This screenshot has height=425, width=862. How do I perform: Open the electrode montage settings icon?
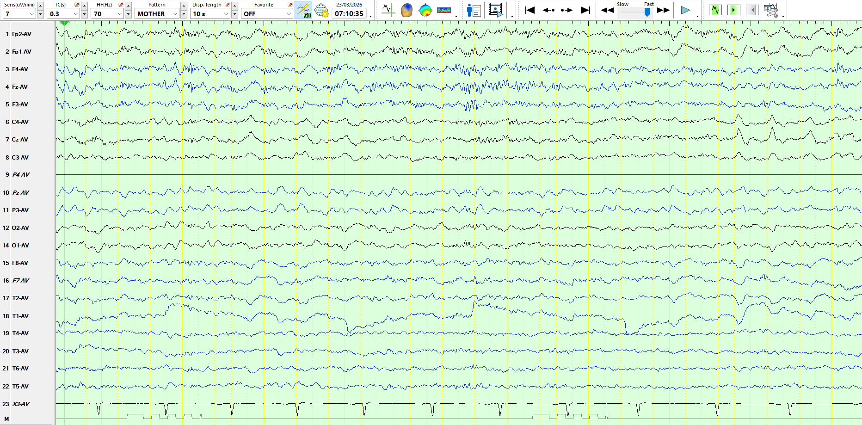[x=321, y=10]
